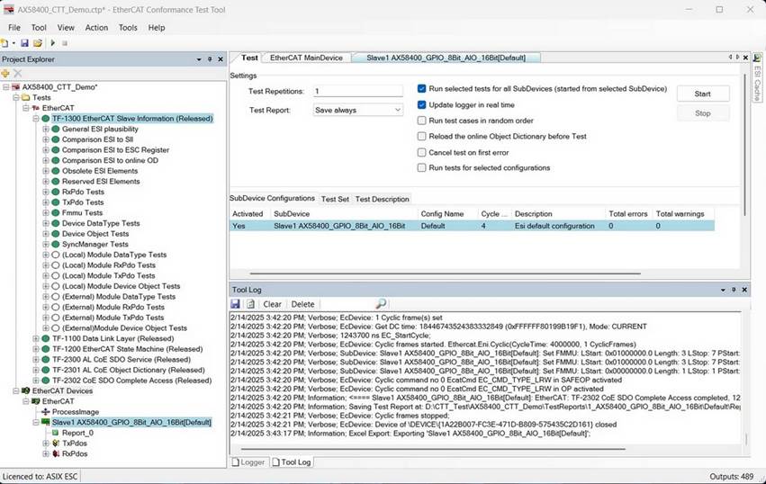
Task: Click the green Run test play icon
Action: [53, 43]
